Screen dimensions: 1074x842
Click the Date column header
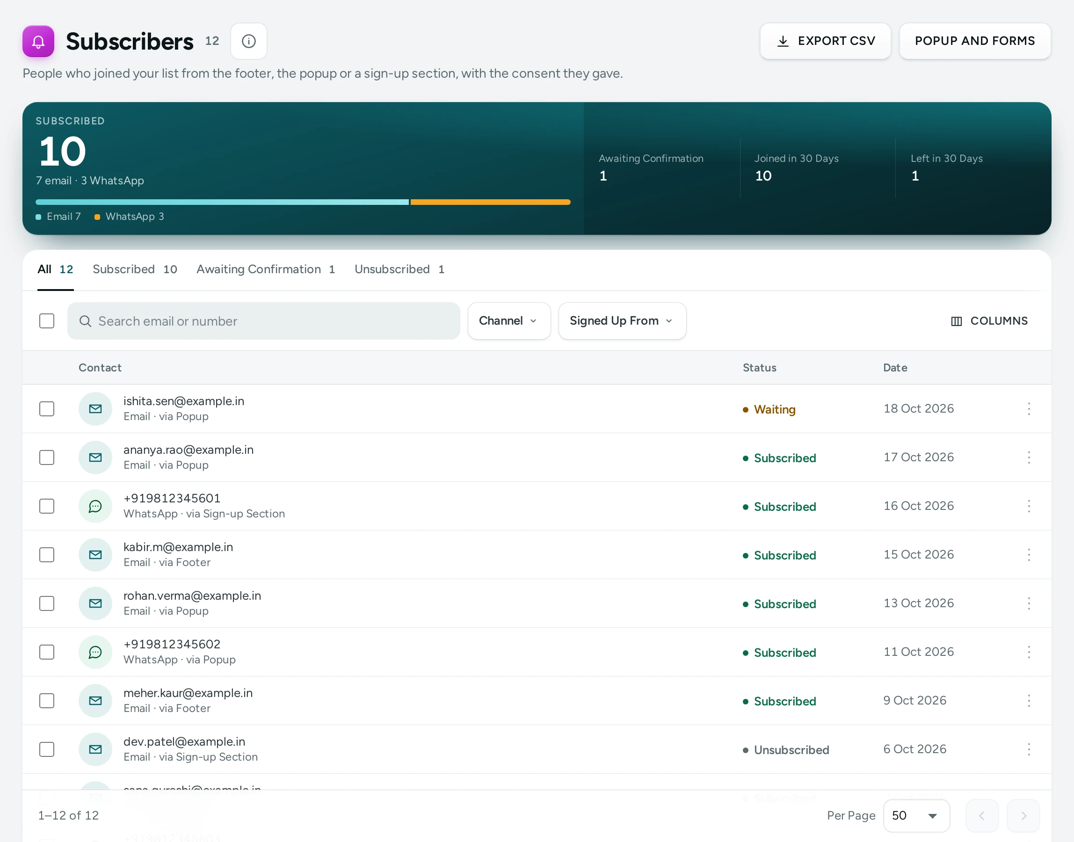click(895, 368)
